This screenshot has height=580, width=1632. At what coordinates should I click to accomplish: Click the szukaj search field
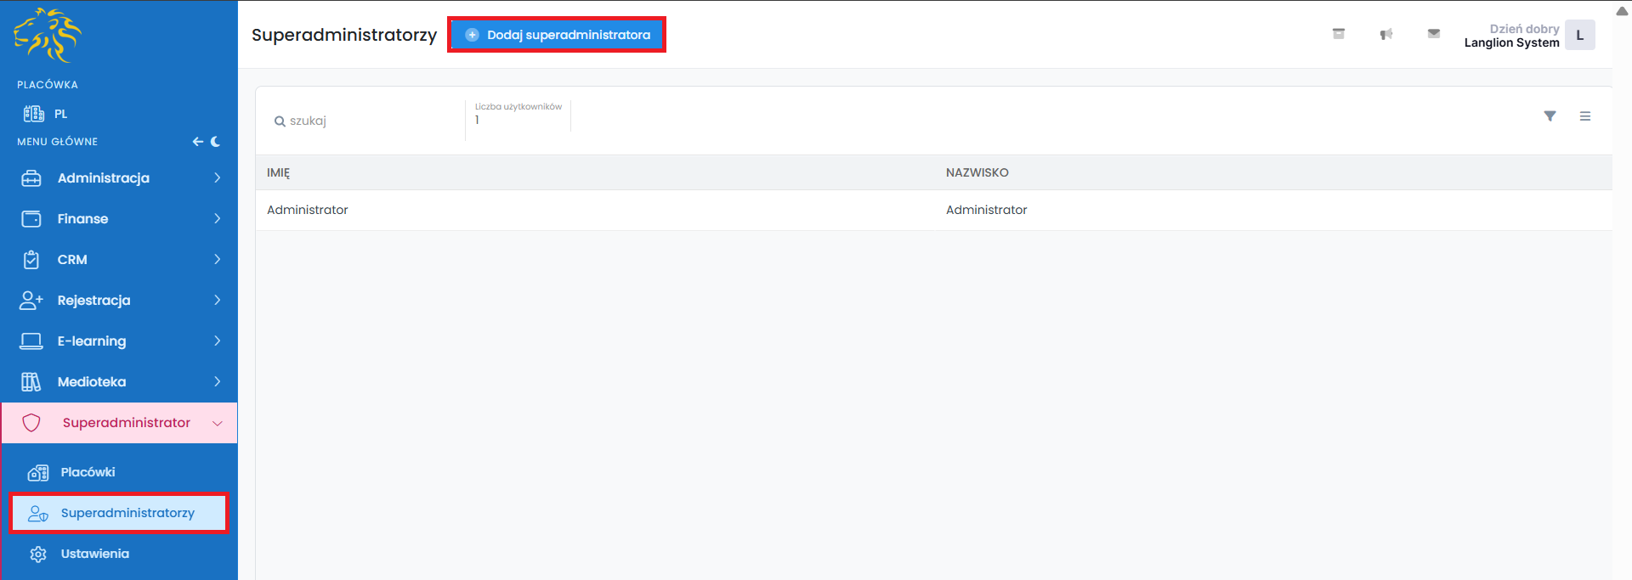365,121
